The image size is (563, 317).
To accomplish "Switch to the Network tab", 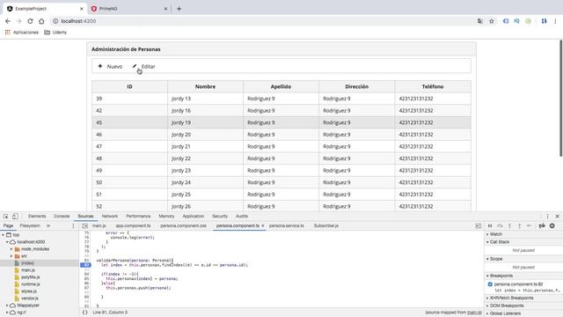I will tap(110, 217).
